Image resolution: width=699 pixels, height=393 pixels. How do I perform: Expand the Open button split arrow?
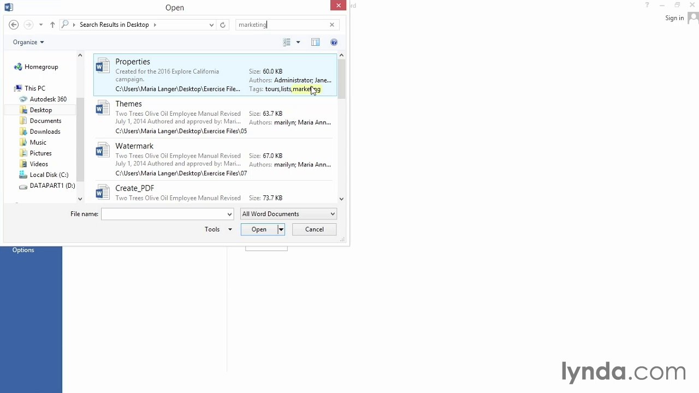[x=281, y=229]
